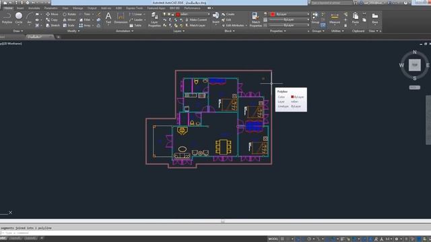The height and width of the screenshot is (242, 431).
Task: Click new drawing tab plus button
Action: pyautogui.click(x=58, y=37)
